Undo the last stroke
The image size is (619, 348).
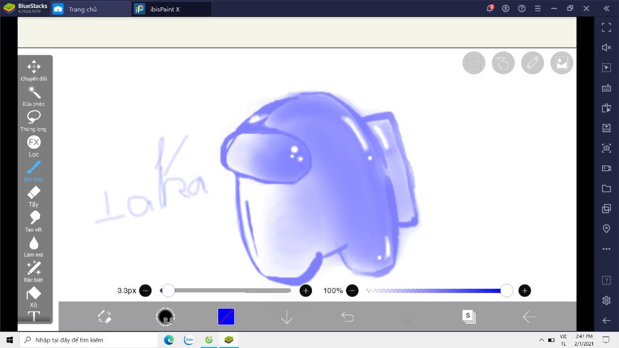pos(348,317)
